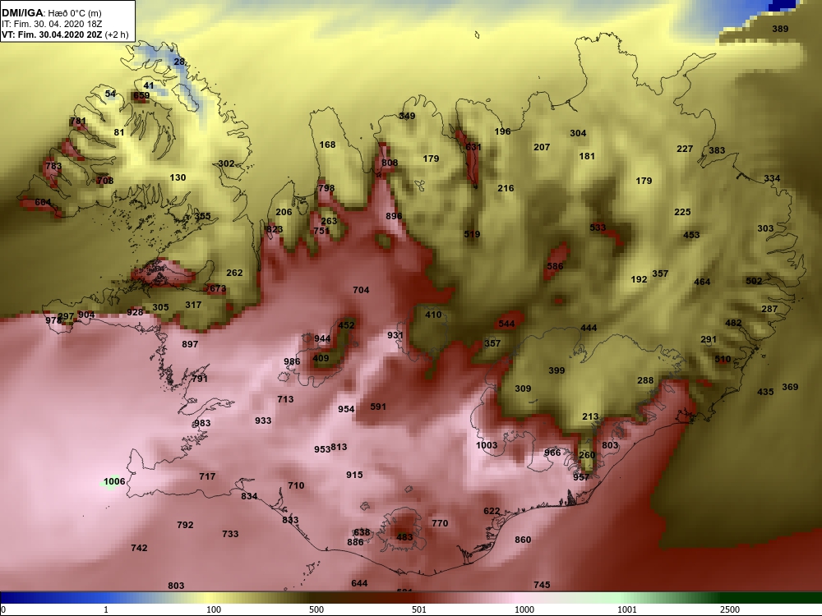
Task: Click the 'VT: Fim. 30.04.2020 20Z (+2 h)' line
Action: (65, 34)
